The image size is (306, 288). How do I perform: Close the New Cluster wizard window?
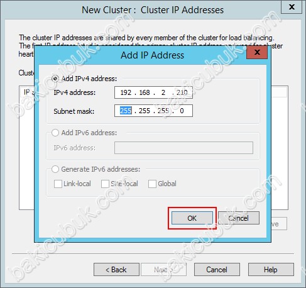(292, 7)
